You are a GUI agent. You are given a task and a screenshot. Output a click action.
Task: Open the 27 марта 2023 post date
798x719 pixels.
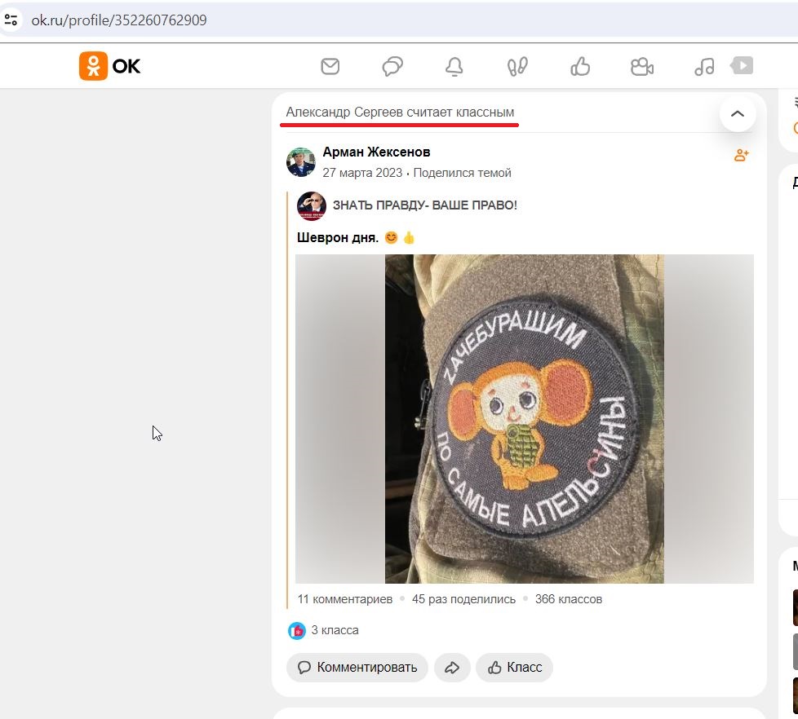coord(362,173)
